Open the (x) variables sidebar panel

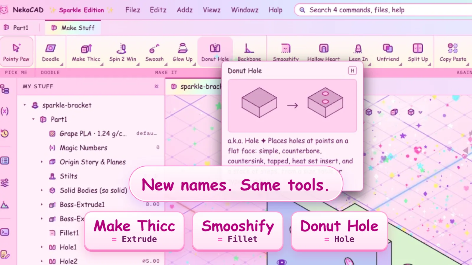[5, 111]
